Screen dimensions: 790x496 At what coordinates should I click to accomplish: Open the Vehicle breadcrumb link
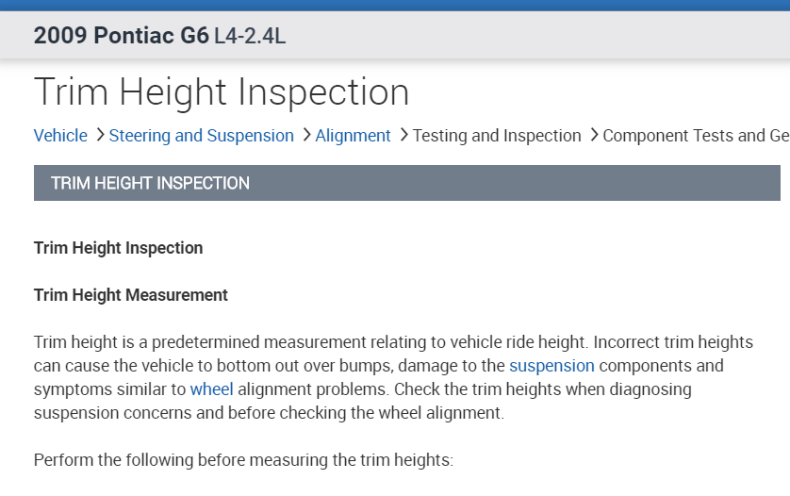pyautogui.click(x=60, y=136)
